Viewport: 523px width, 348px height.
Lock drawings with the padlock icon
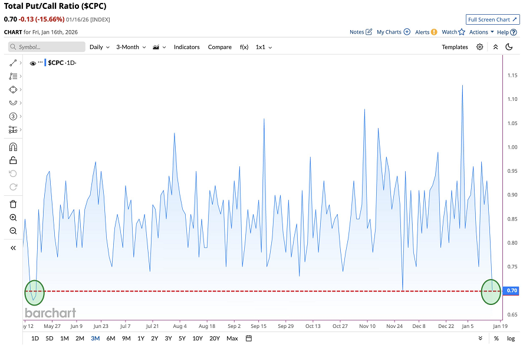point(13,160)
